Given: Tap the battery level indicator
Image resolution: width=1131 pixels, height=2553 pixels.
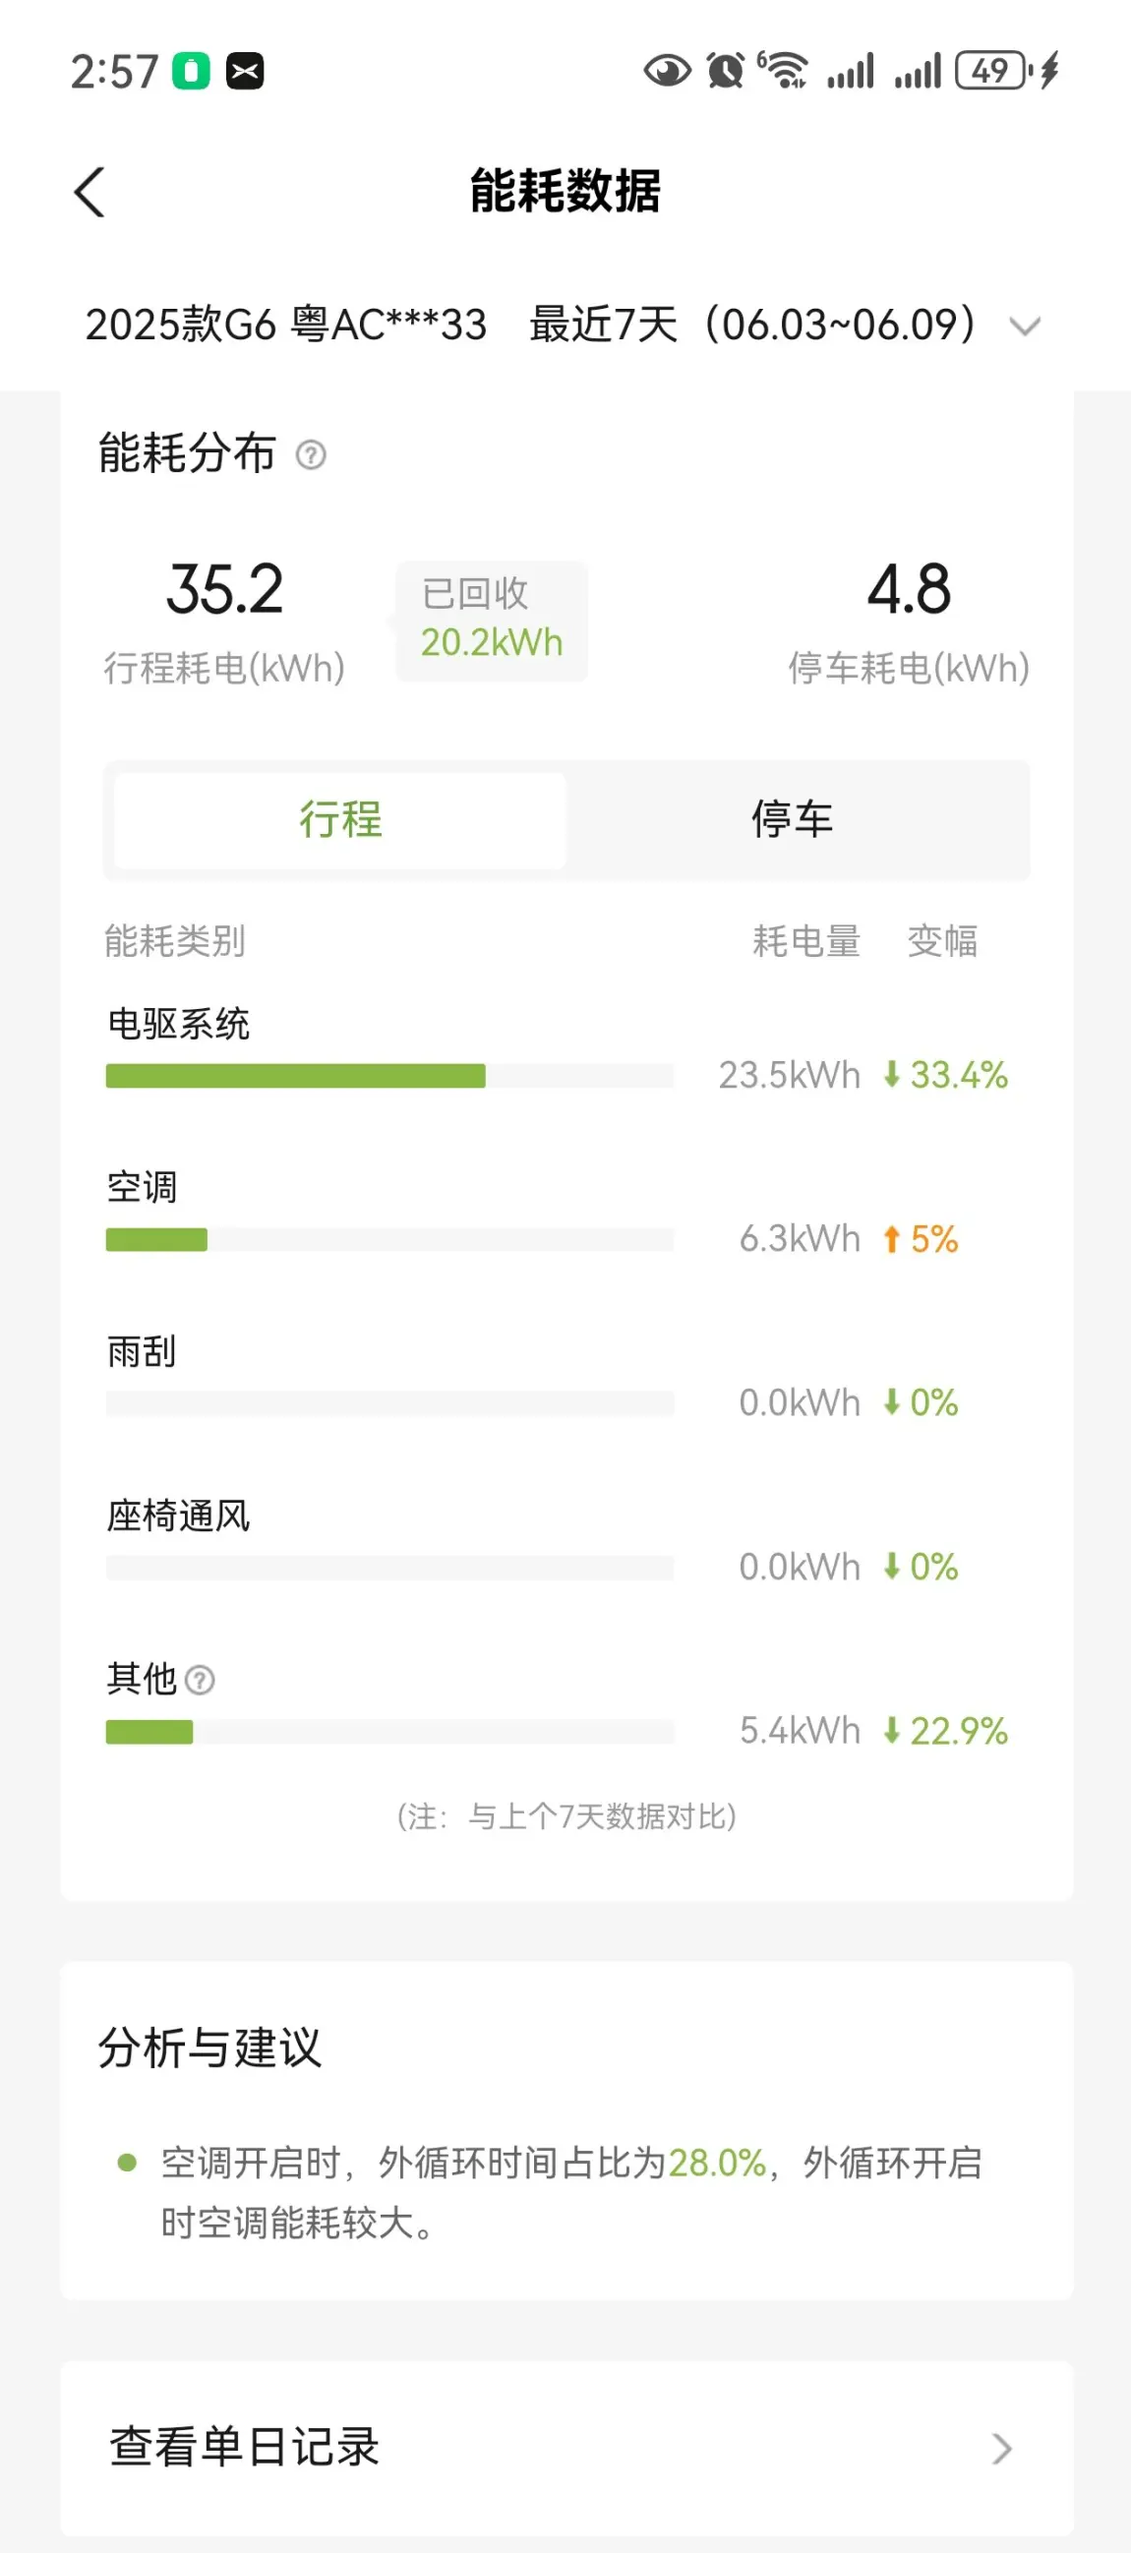Looking at the screenshot, I should point(992,71).
